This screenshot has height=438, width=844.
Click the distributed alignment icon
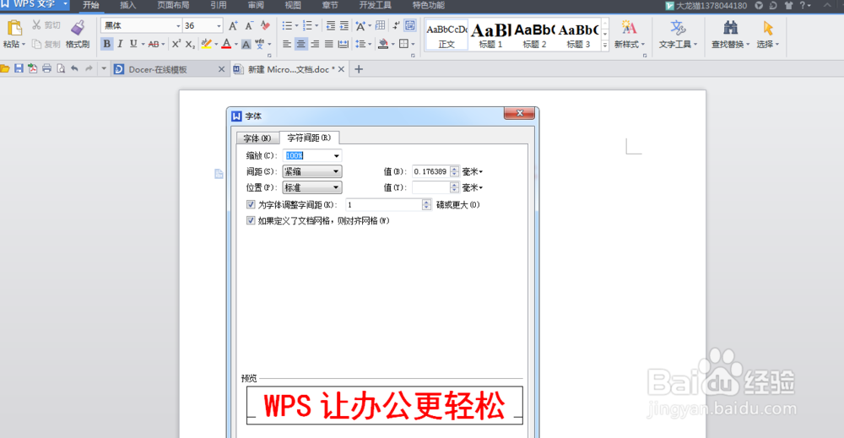pyautogui.click(x=343, y=44)
